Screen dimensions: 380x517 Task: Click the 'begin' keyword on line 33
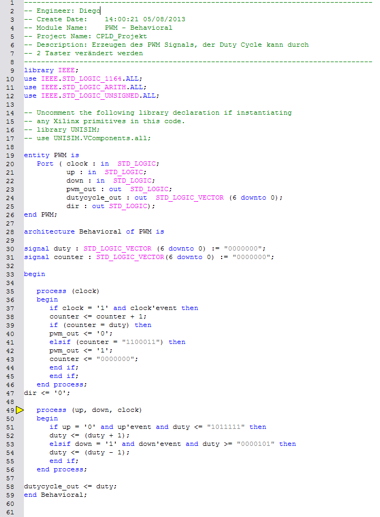(35, 274)
